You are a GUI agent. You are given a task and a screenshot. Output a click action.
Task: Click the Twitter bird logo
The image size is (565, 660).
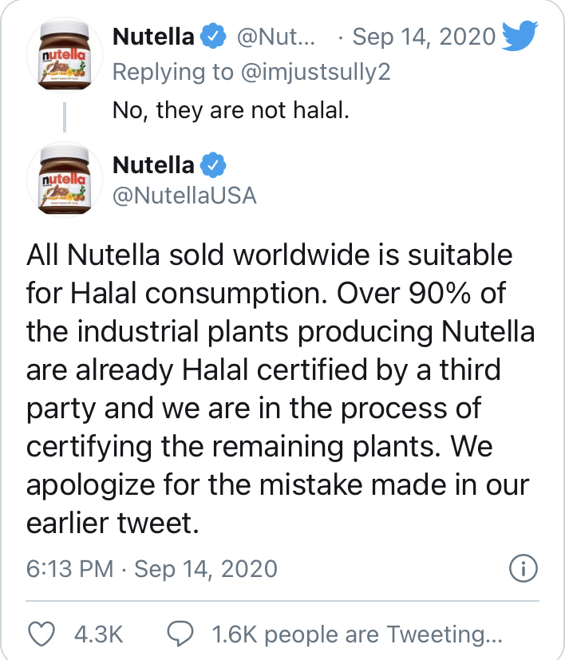[x=520, y=35]
